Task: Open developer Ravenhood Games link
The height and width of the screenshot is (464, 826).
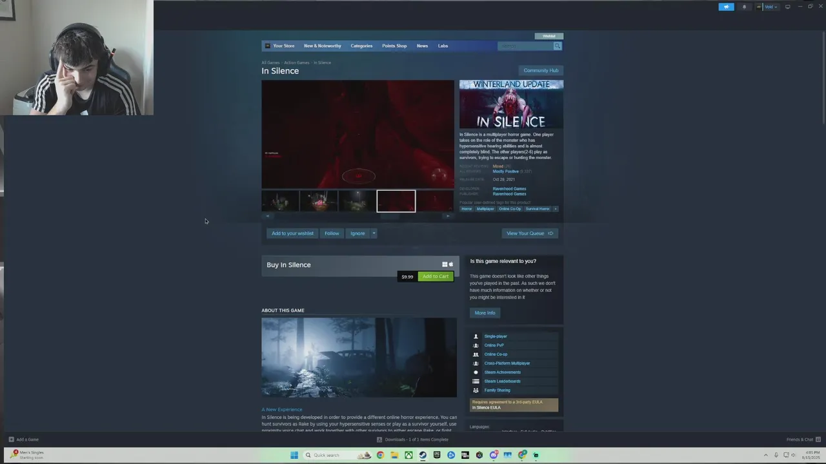Action: 509,189
